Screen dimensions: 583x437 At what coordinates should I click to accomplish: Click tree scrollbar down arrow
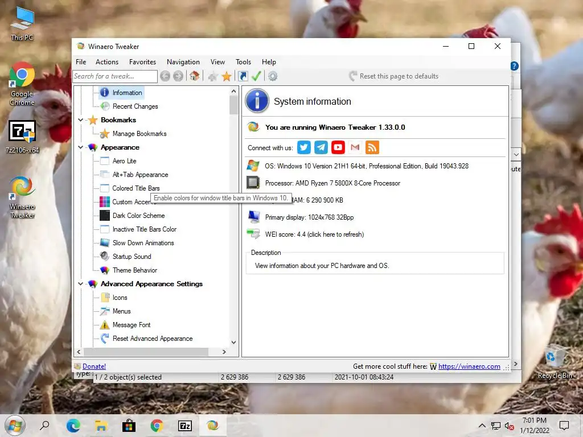tap(233, 342)
